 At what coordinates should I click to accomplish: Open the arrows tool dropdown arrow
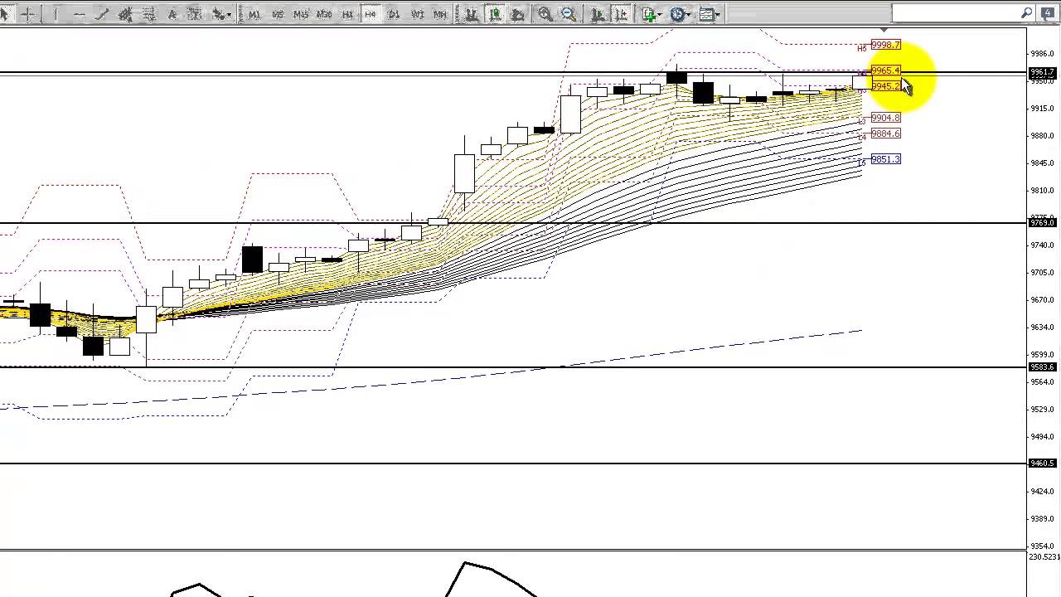pos(229,14)
